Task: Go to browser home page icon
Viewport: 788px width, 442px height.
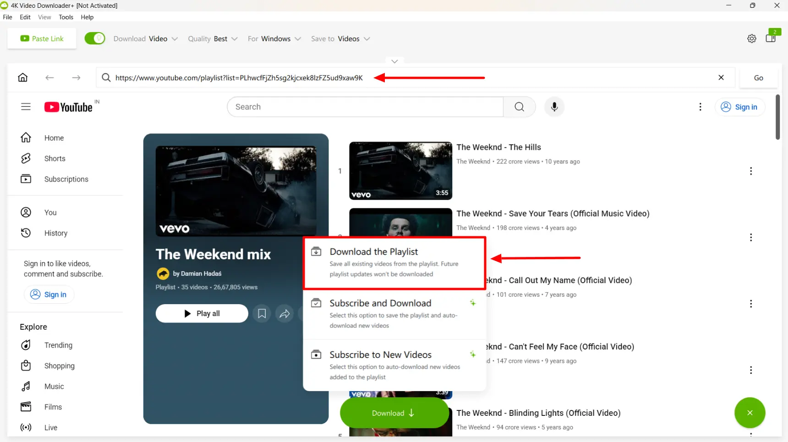Action: click(x=22, y=77)
